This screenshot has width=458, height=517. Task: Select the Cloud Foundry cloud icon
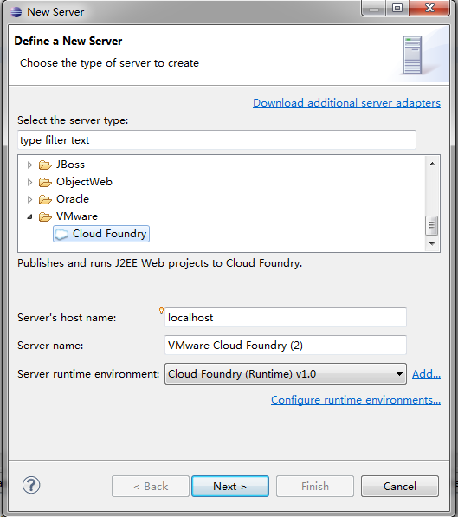[61, 234]
